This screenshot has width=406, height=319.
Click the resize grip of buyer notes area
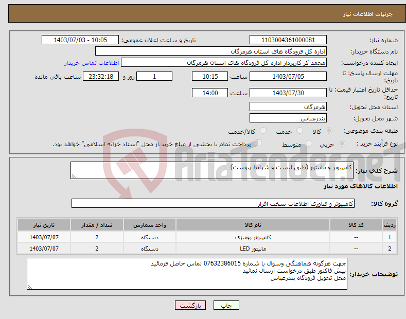pos(30,287)
